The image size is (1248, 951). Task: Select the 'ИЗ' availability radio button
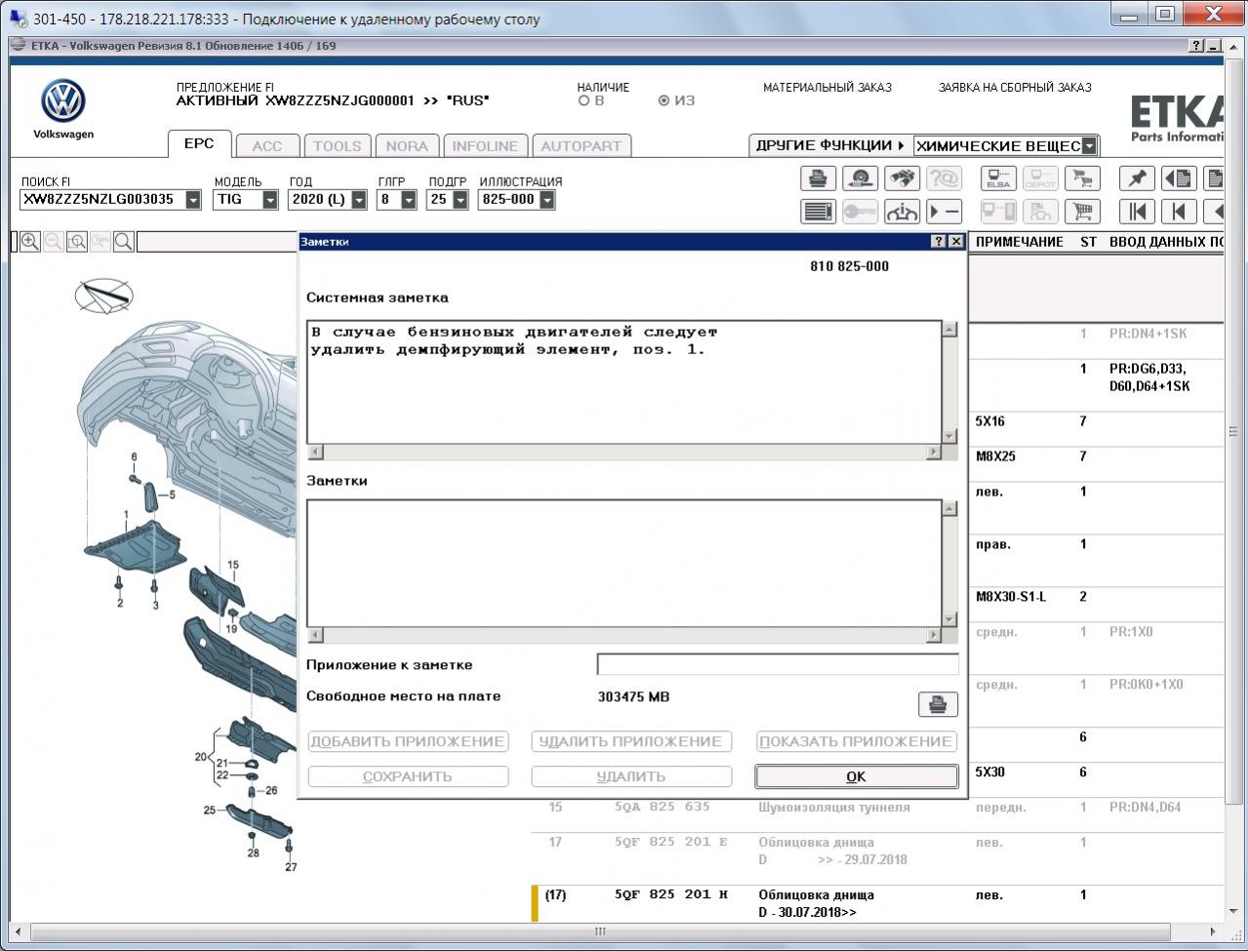(664, 100)
